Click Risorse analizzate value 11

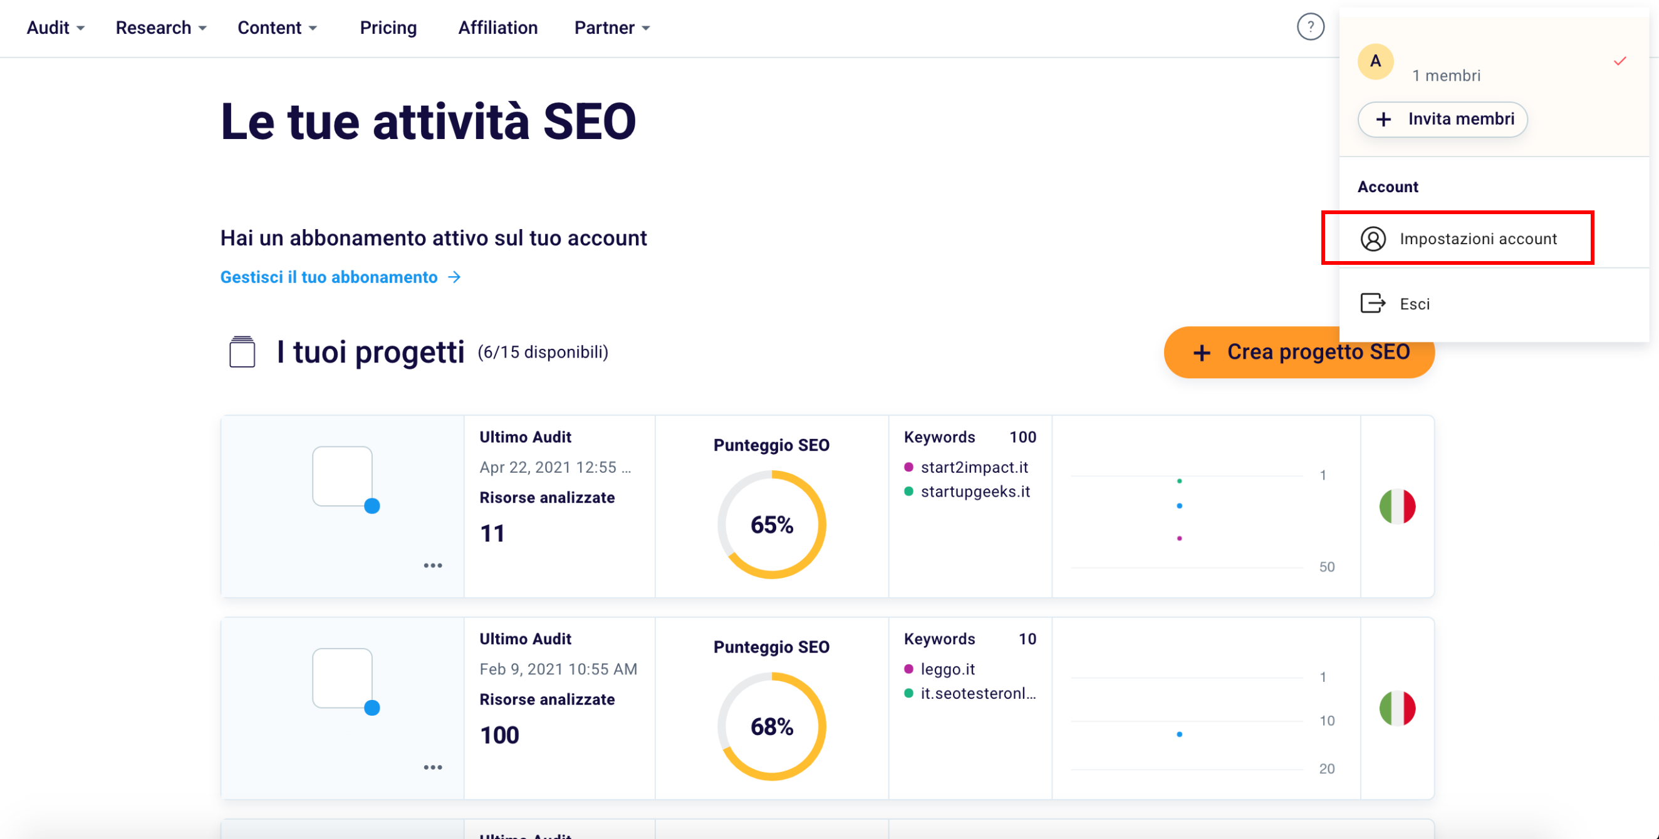coord(492,533)
